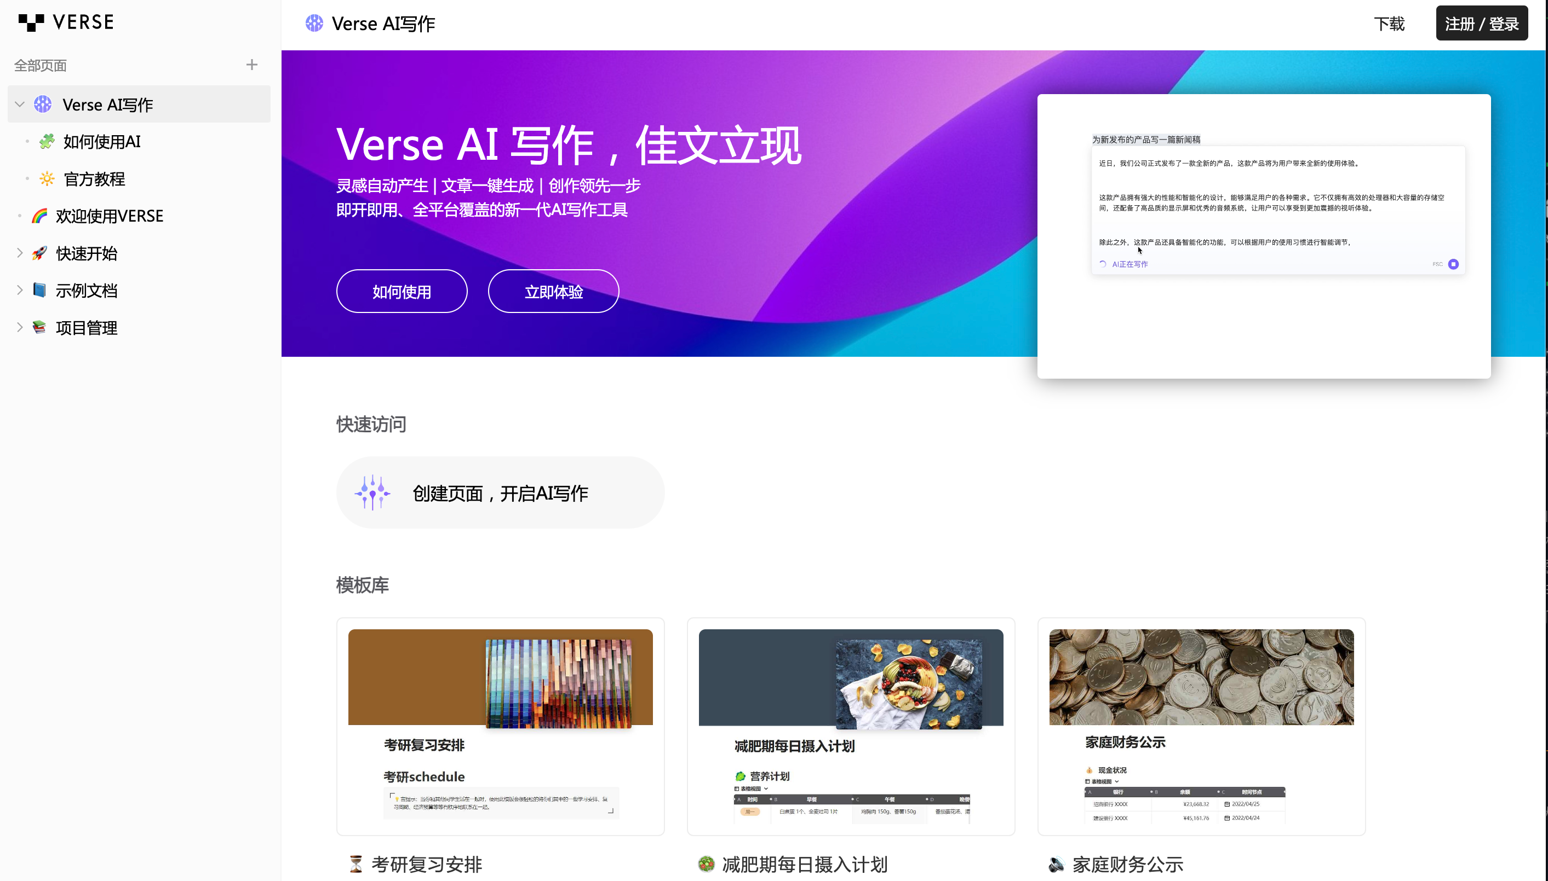
Task: Click the rainbow icon for 欢迎使用VERSE
Action: [39, 216]
